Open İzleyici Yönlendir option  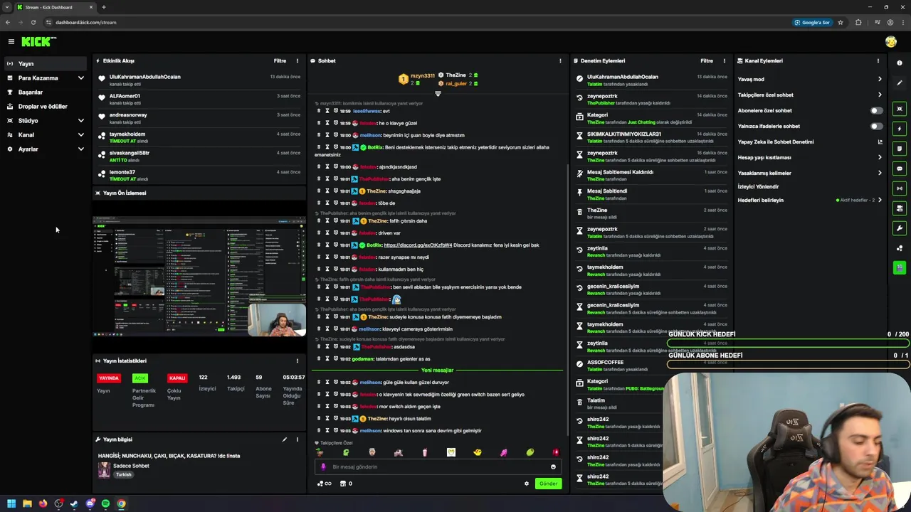[758, 187]
